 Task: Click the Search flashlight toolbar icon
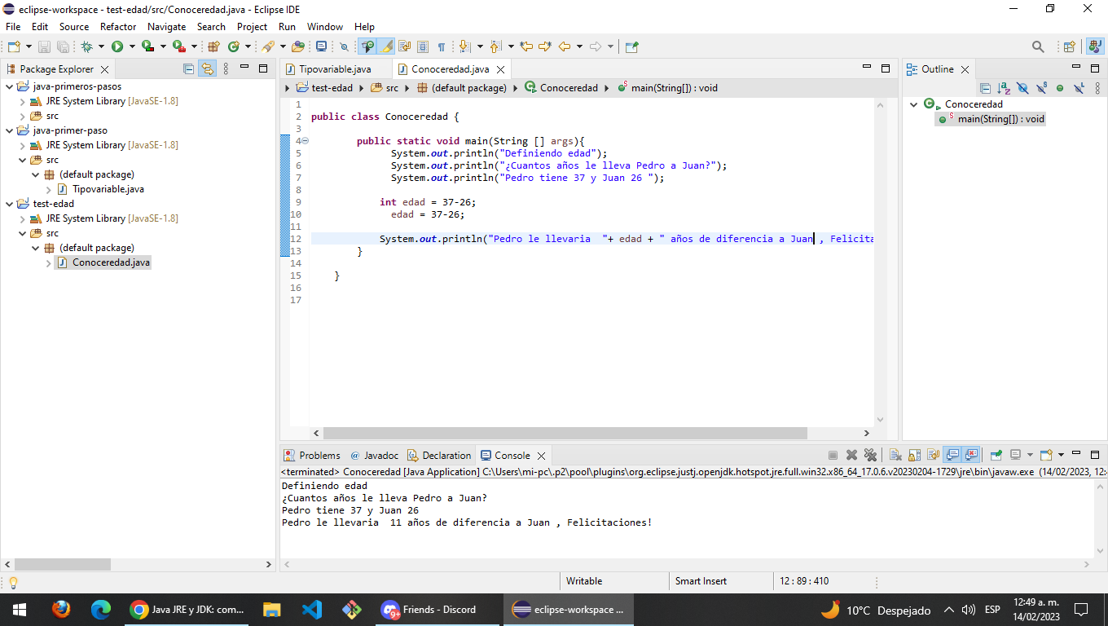click(x=268, y=46)
